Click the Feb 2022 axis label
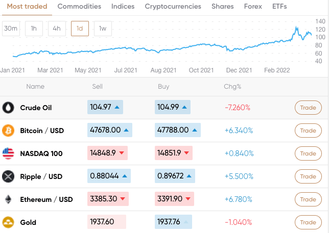The height and width of the screenshot is (233, 329). click(x=277, y=70)
